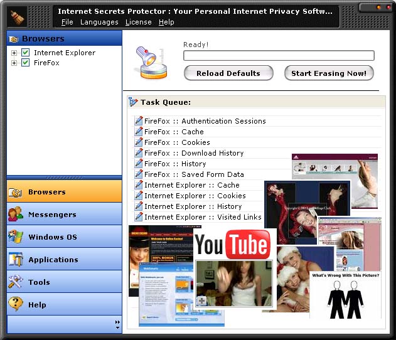Click icon beside Internet Explorer History task
This screenshot has height=340, width=396.
click(x=139, y=206)
